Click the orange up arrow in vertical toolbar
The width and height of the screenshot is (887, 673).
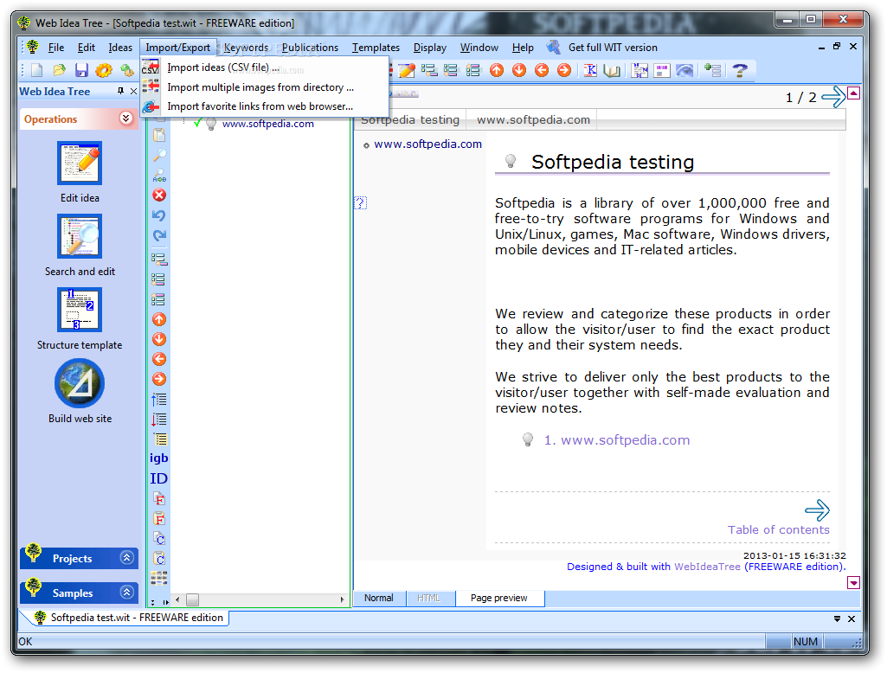point(159,319)
